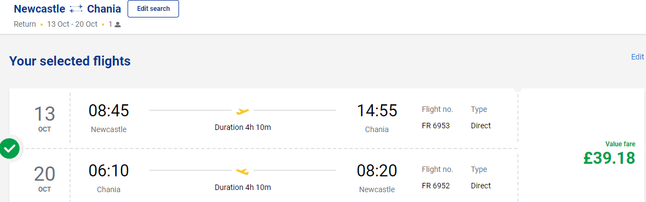Click the round-trip arrows icon between cities
This screenshot has height=202, width=646.
click(x=76, y=9)
